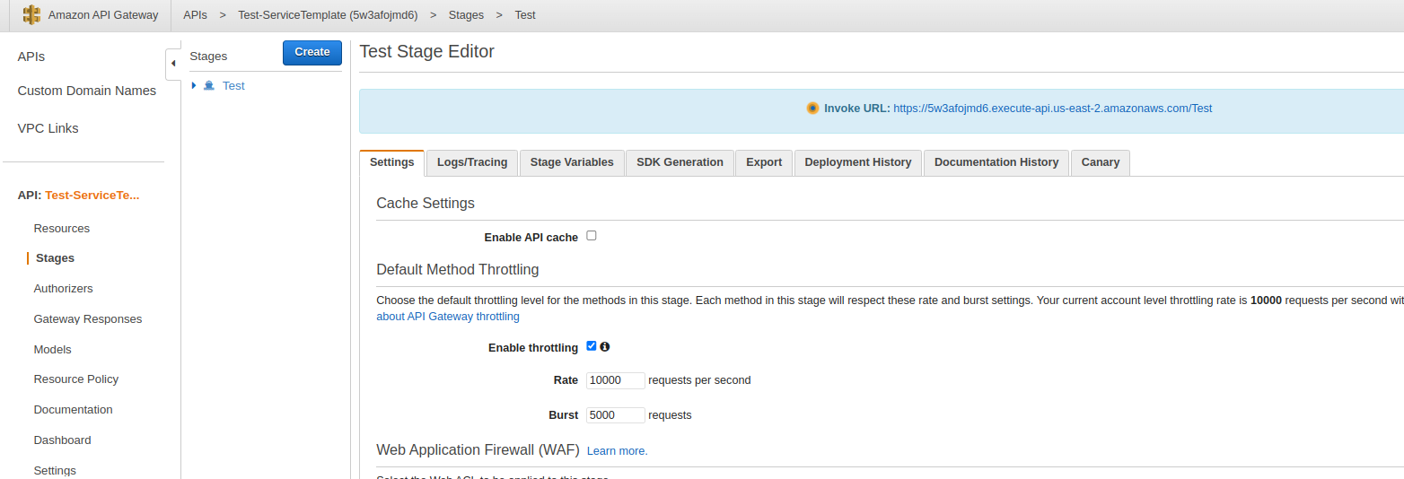Go to the Canary tab
The width and height of the screenshot is (1404, 479).
[1100, 162]
